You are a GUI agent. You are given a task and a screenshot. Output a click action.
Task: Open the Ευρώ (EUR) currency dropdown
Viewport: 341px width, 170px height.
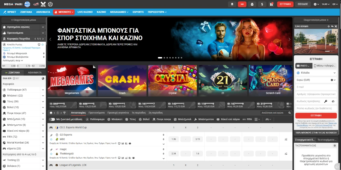coord(316,80)
